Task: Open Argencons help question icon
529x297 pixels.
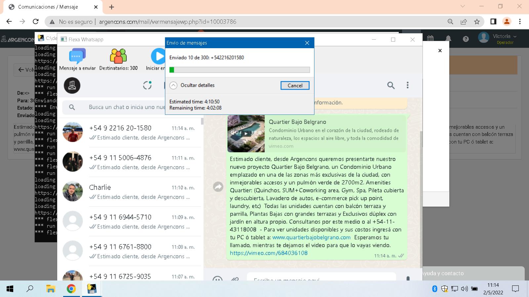Action: [466, 39]
